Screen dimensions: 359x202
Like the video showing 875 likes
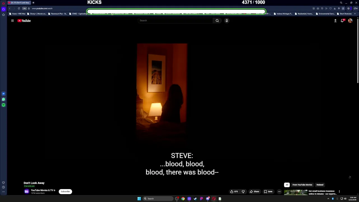pos(234,192)
